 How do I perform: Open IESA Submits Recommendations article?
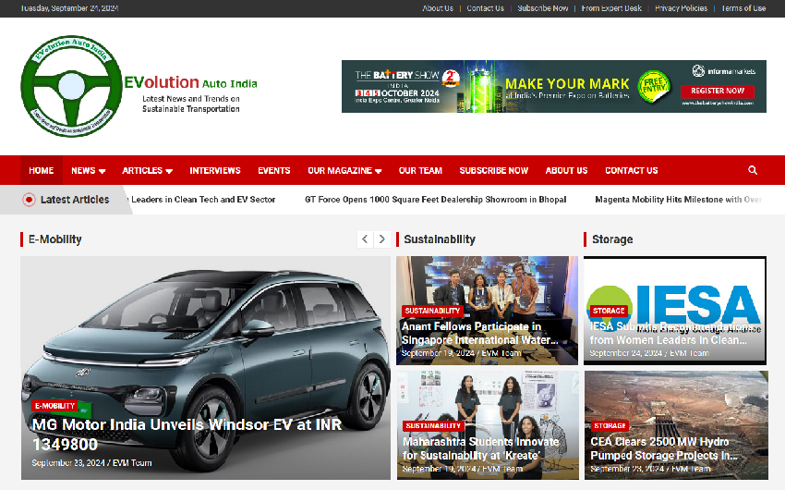click(x=670, y=333)
